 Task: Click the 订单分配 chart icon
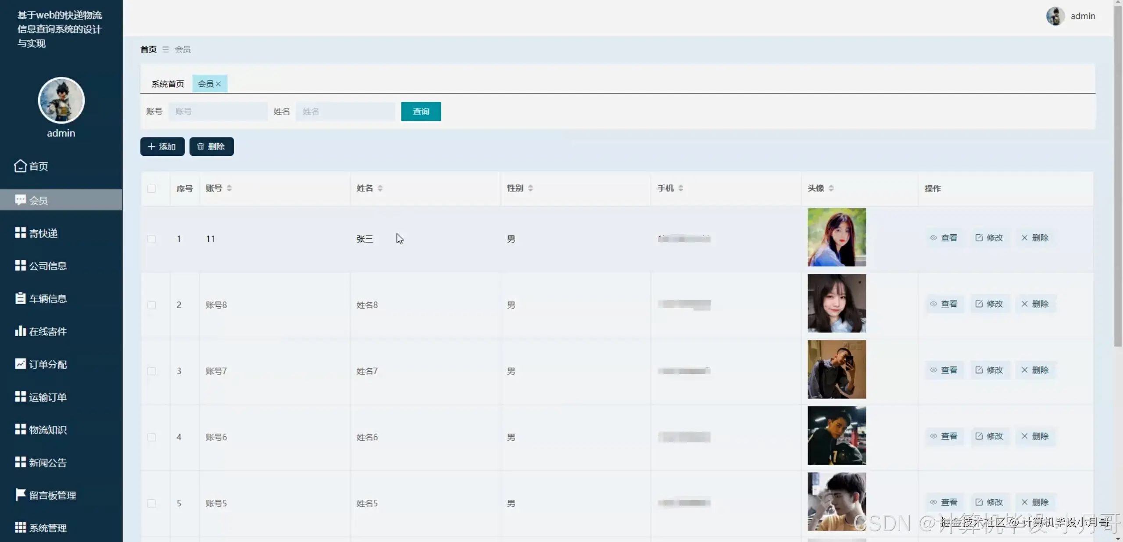coord(20,364)
